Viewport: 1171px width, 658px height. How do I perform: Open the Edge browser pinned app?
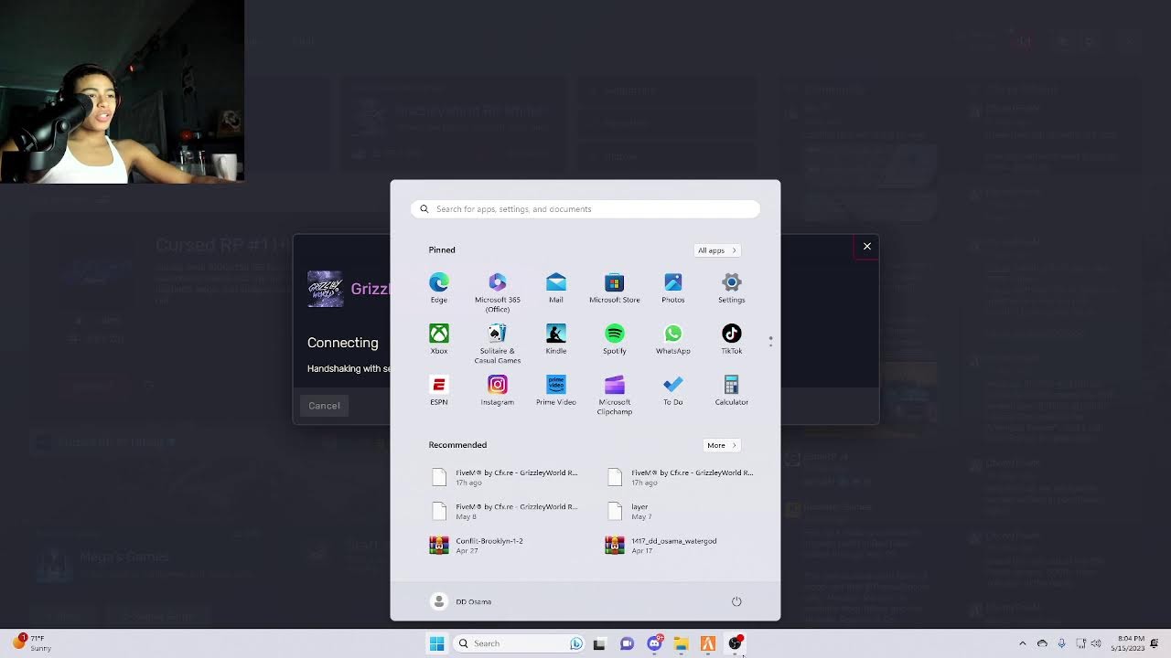pos(439,288)
